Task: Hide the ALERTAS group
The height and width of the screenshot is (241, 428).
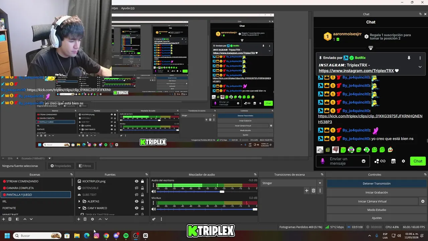Action: [136, 201]
